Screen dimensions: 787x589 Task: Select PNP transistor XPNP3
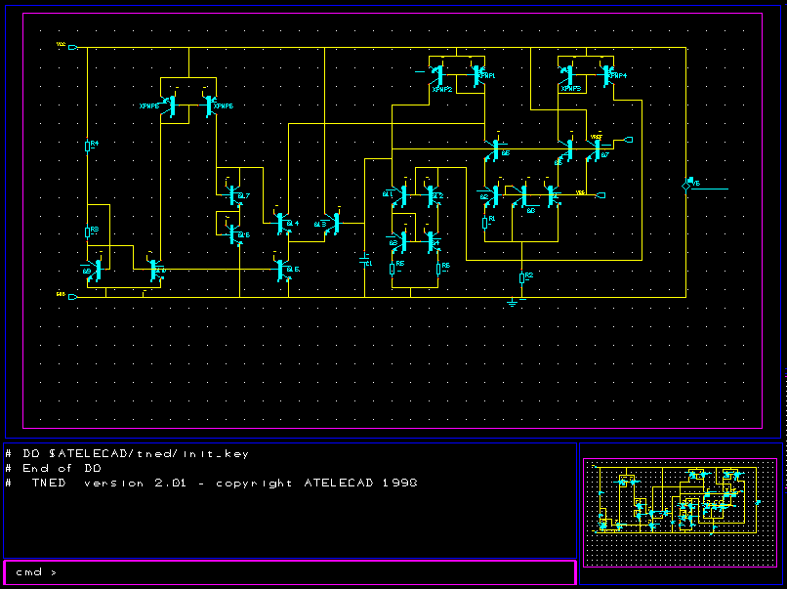coord(568,75)
